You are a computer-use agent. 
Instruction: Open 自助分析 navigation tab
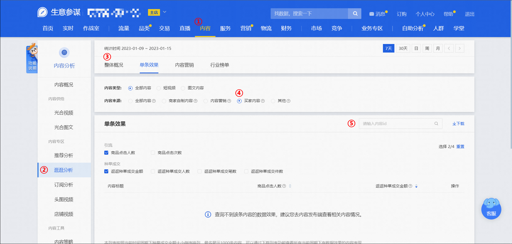[x=413, y=28]
